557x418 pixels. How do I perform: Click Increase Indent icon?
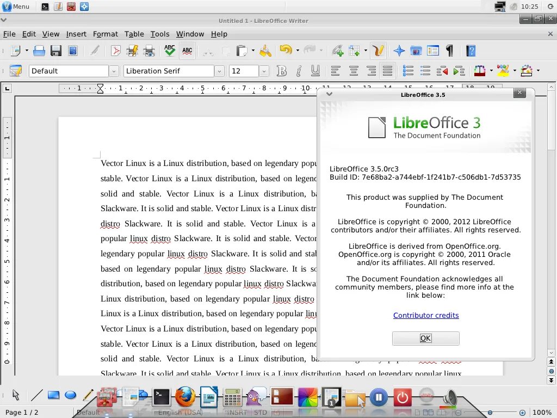(459, 71)
